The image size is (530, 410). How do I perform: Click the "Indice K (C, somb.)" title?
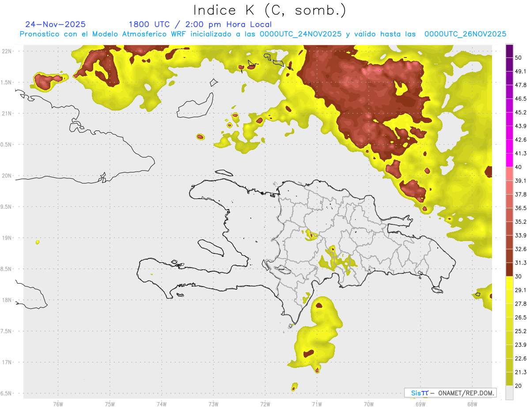[269, 10]
